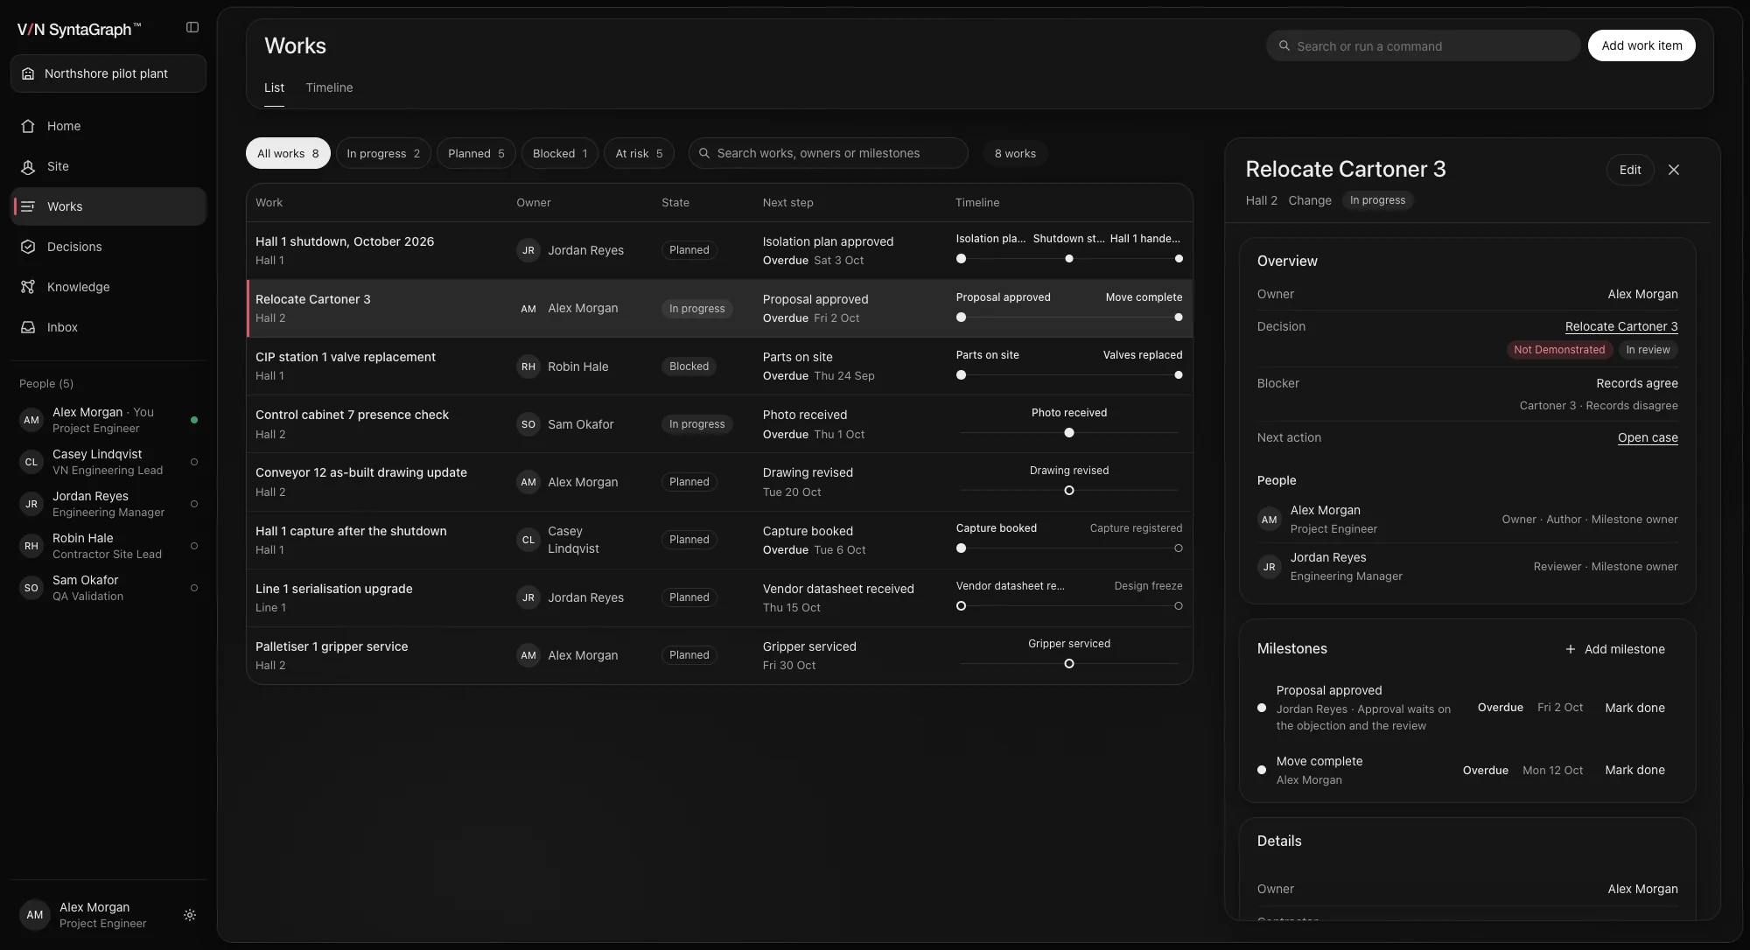Show All works filter

[288, 153]
